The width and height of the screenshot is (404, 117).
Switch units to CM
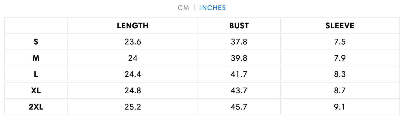(x=183, y=8)
